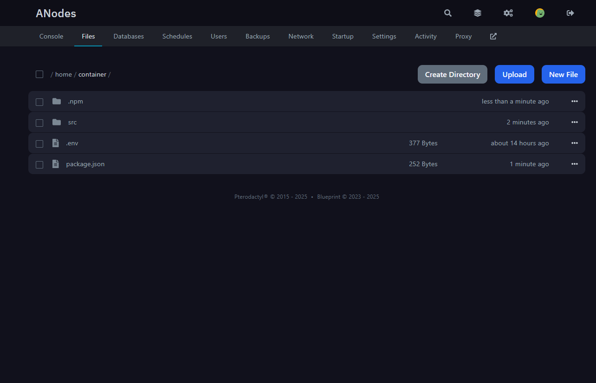Click the file icon beside package.json
The height and width of the screenshot is (383, 596).
[56, 163]
